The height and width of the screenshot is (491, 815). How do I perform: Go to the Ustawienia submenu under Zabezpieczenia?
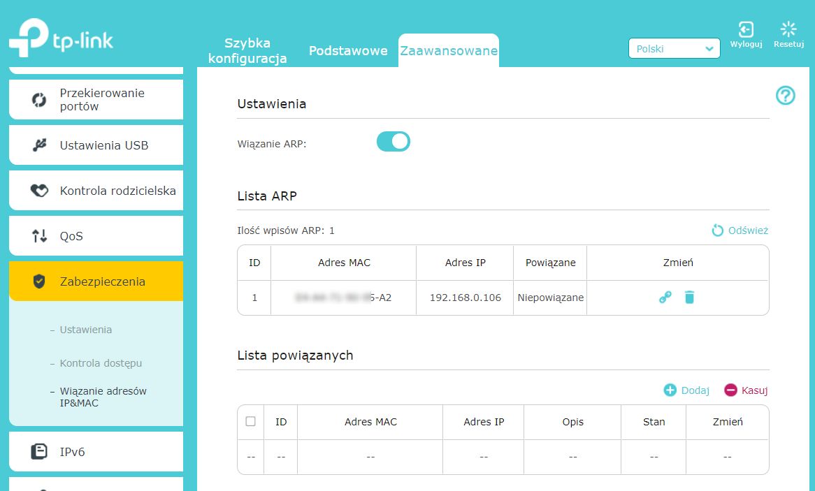point(86,330)
